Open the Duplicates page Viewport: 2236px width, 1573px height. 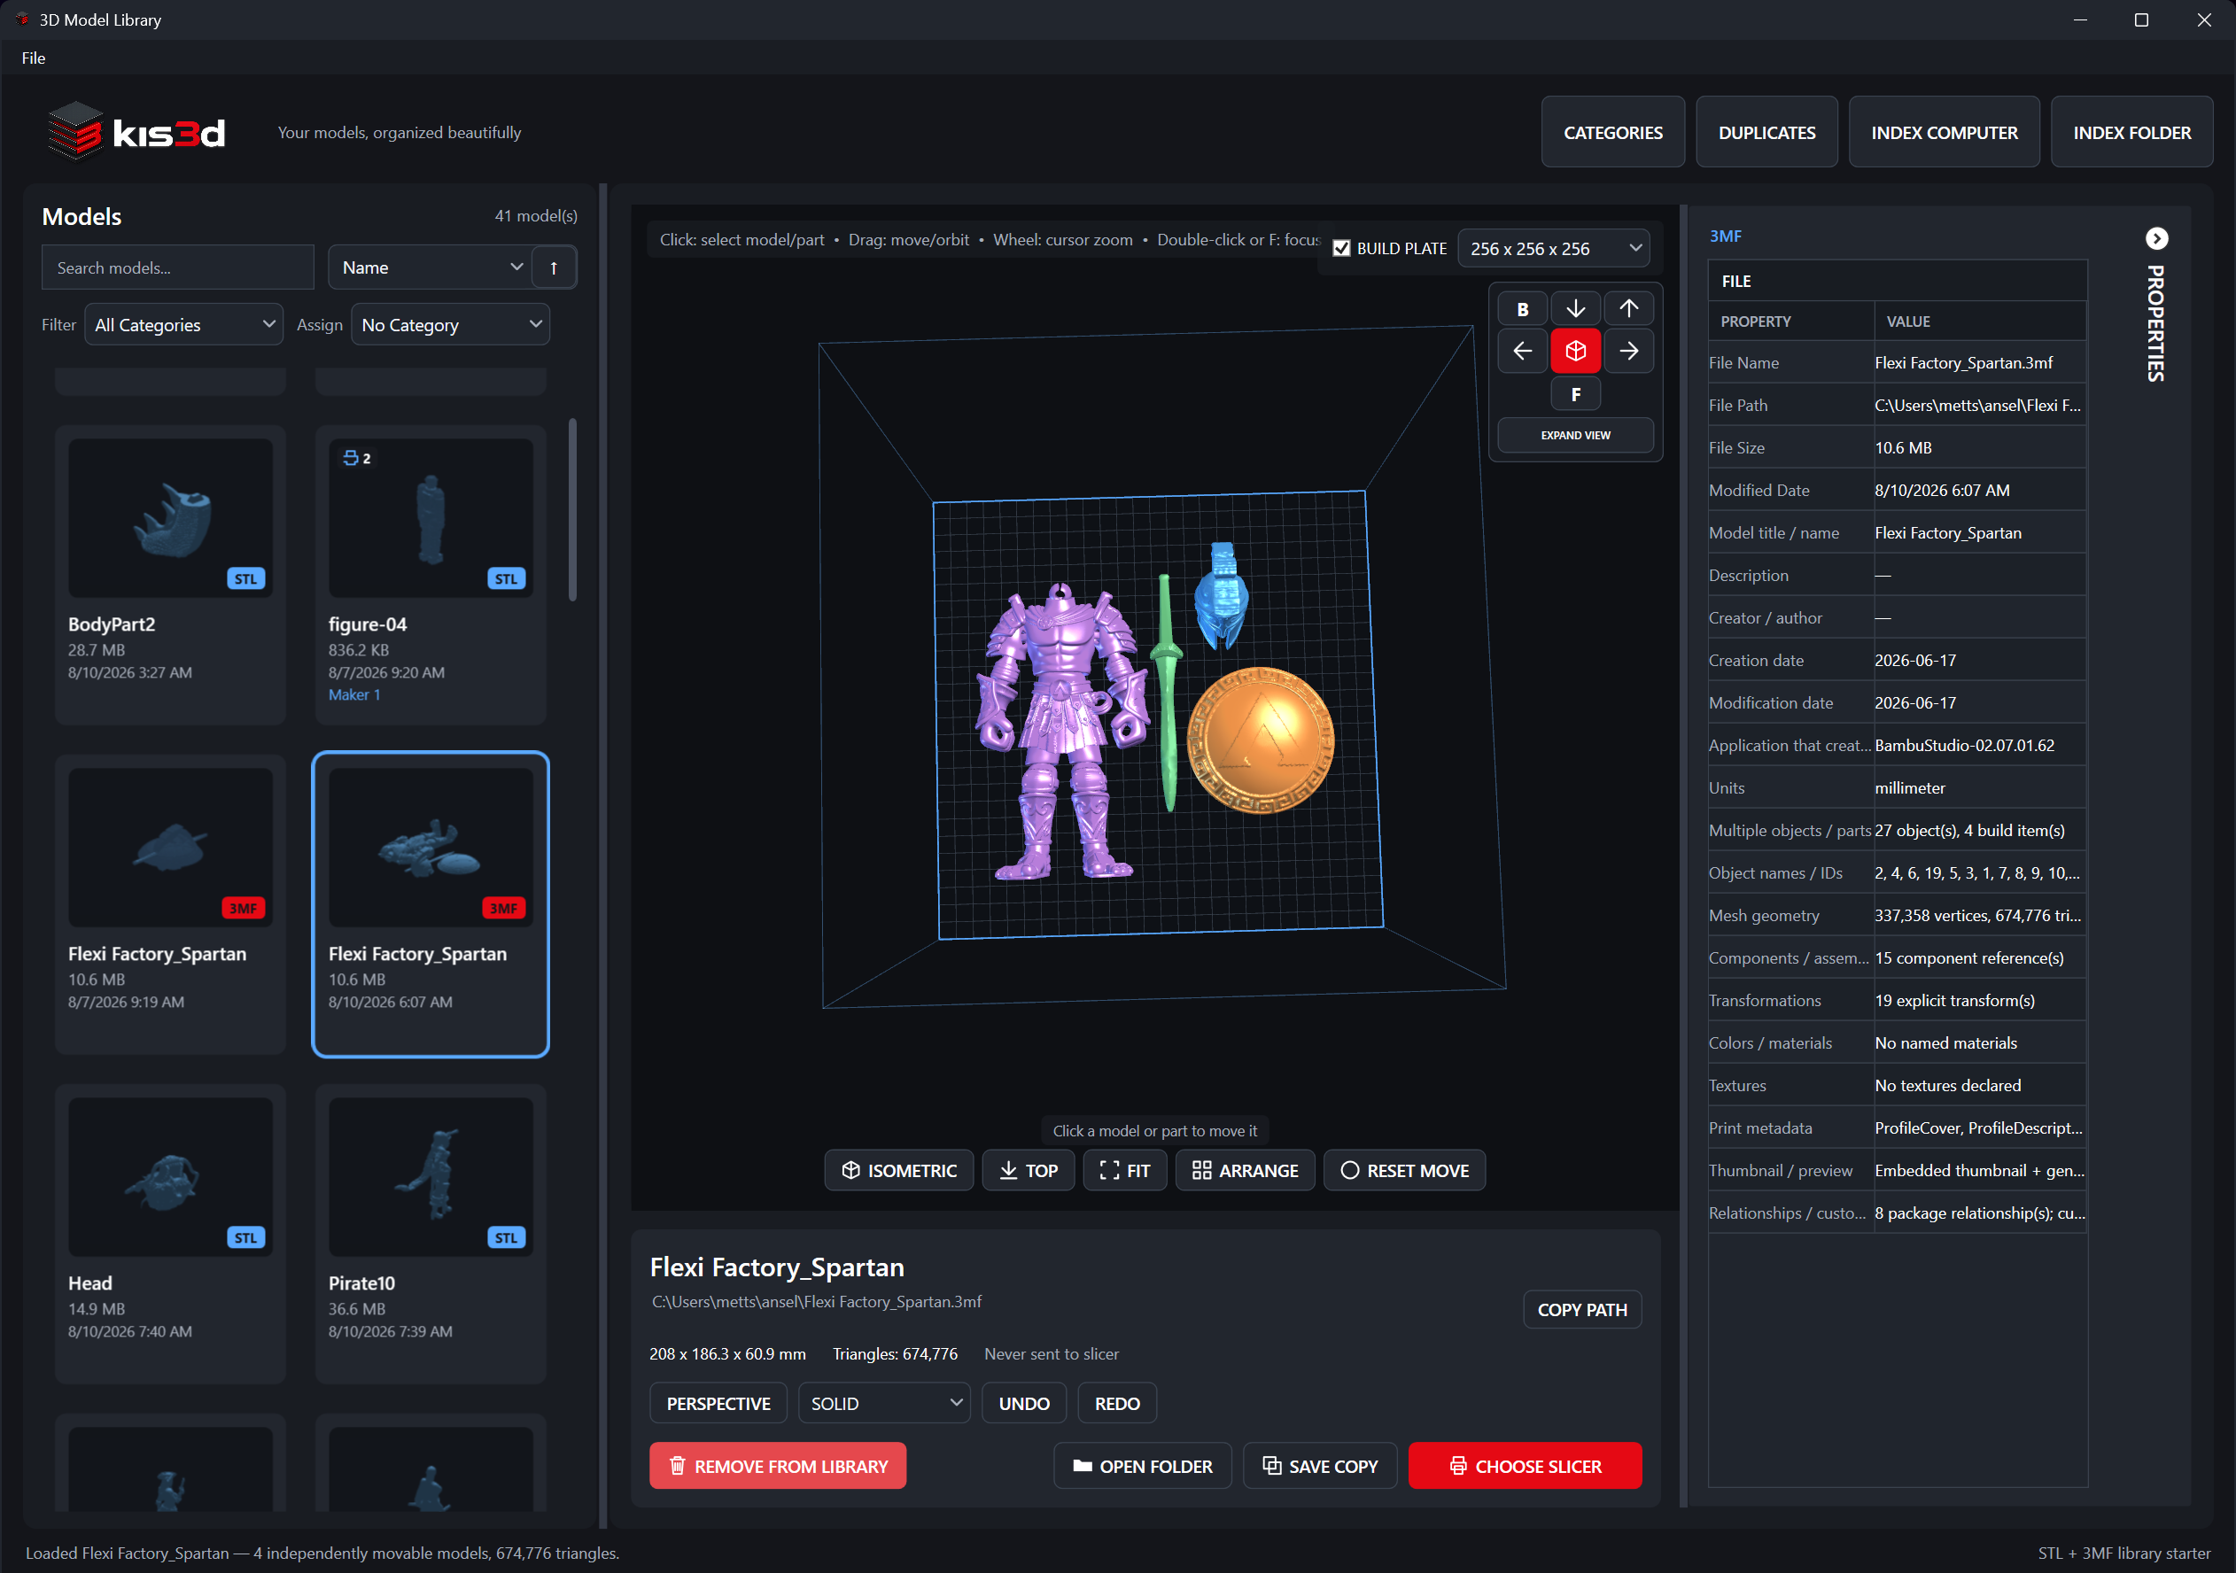(x=1766, y=132)
